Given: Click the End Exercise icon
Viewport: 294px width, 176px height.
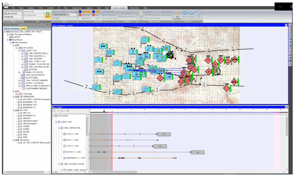Looking at the screenshot, I should (x=199, y=13).
